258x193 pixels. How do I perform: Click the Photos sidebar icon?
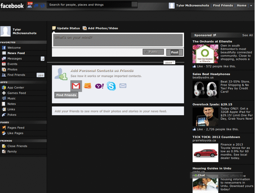pos(4,69)
